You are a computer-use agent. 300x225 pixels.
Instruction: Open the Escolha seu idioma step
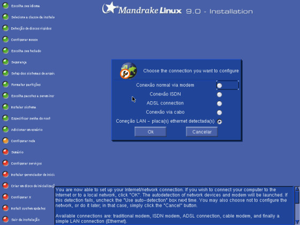(x=26, y=6)
